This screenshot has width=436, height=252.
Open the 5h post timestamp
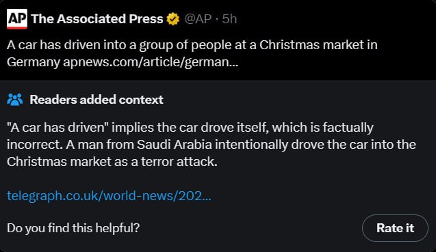(x=229, y=19)
